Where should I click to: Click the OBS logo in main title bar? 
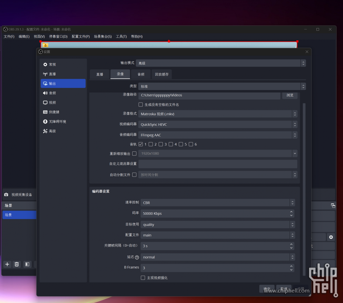pos(6,29)
